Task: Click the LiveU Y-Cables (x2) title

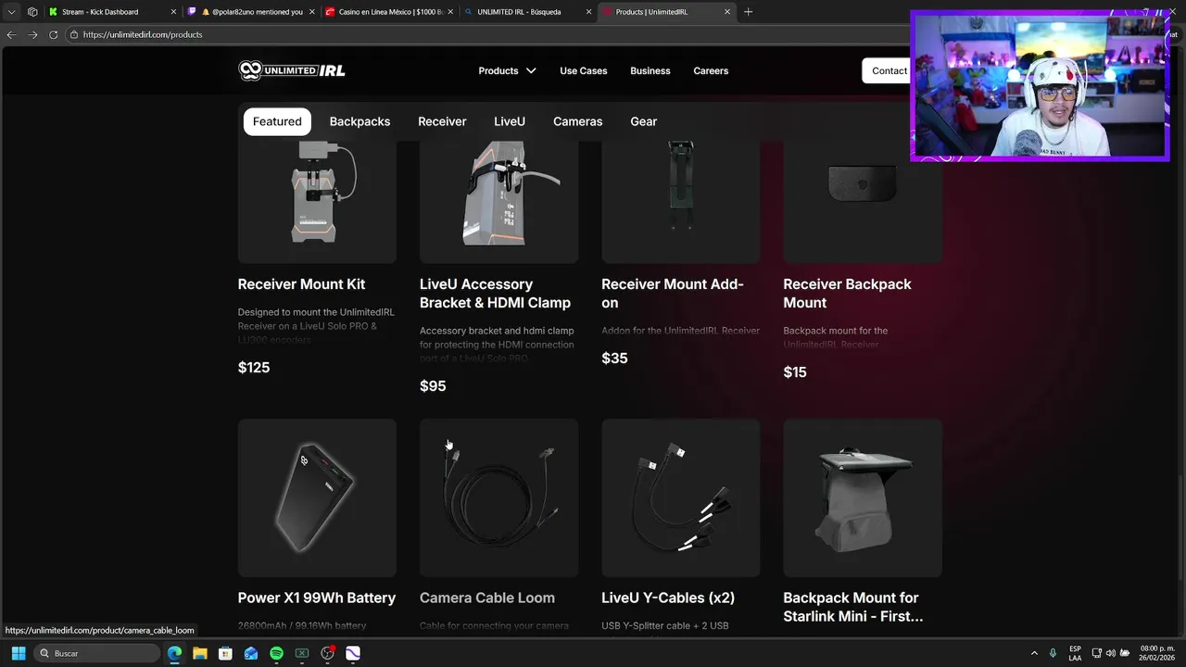Action: 668,598
